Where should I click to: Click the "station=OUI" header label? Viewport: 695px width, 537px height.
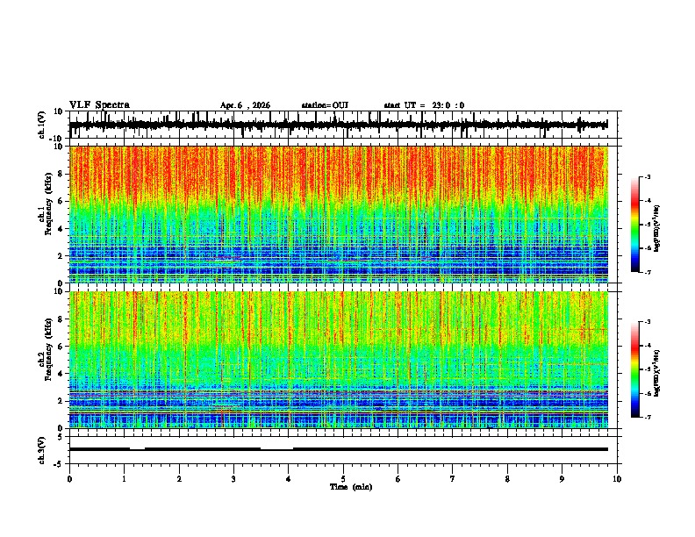[325, 105]
